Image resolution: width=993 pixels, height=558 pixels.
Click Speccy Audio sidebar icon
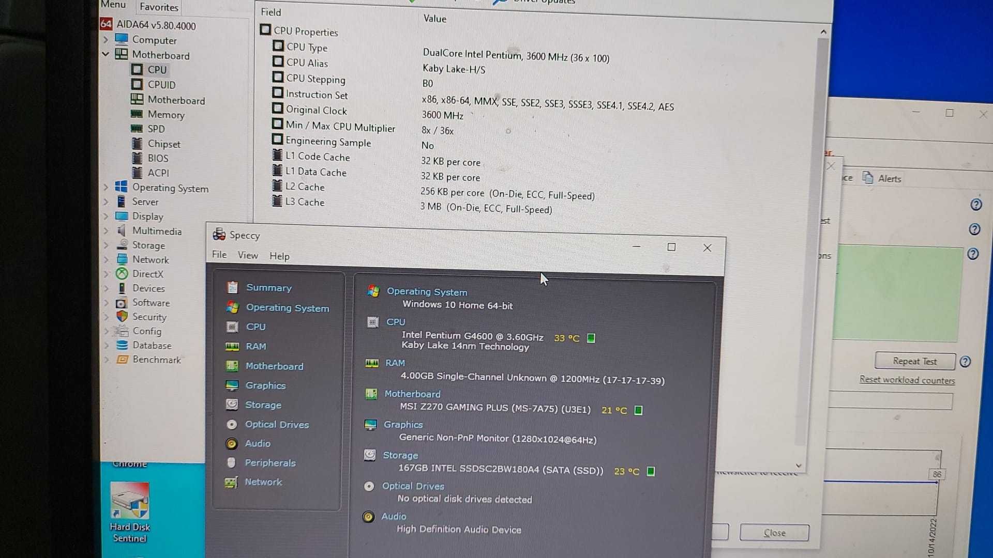232,443
